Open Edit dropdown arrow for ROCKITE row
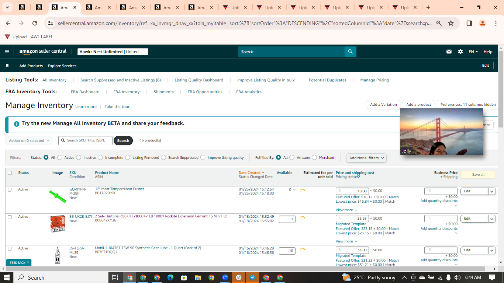This screenshot has width=504, height=283. pos(492,219)
